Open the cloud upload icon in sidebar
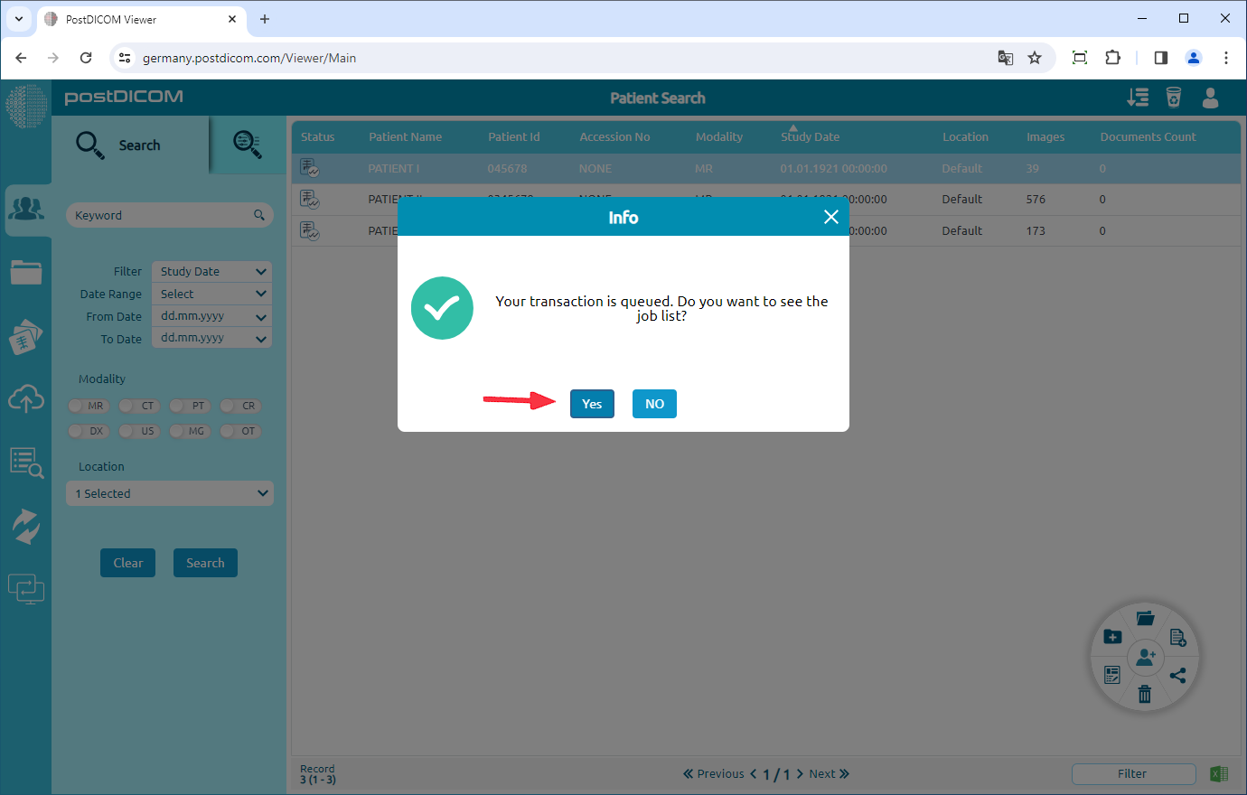Image resolution: width=1247 pixels, height=795 pixels. [x=26, y=398]
